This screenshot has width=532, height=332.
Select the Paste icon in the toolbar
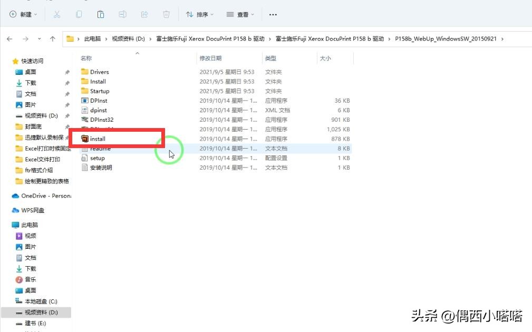[100, 14]
